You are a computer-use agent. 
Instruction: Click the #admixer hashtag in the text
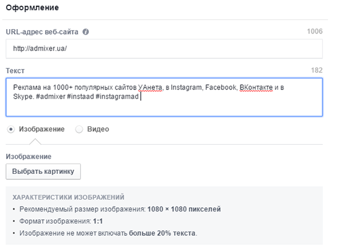coord(51,97)
